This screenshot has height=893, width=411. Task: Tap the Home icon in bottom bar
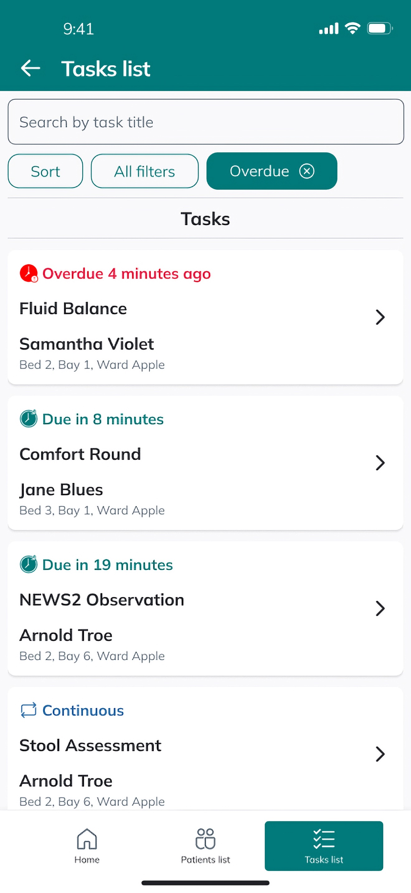[x=87, y=839]
